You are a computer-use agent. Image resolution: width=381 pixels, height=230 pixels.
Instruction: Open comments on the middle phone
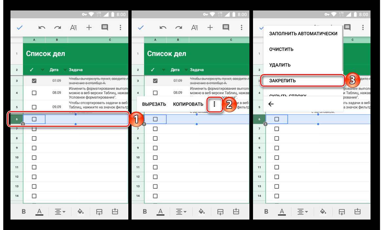226,27
